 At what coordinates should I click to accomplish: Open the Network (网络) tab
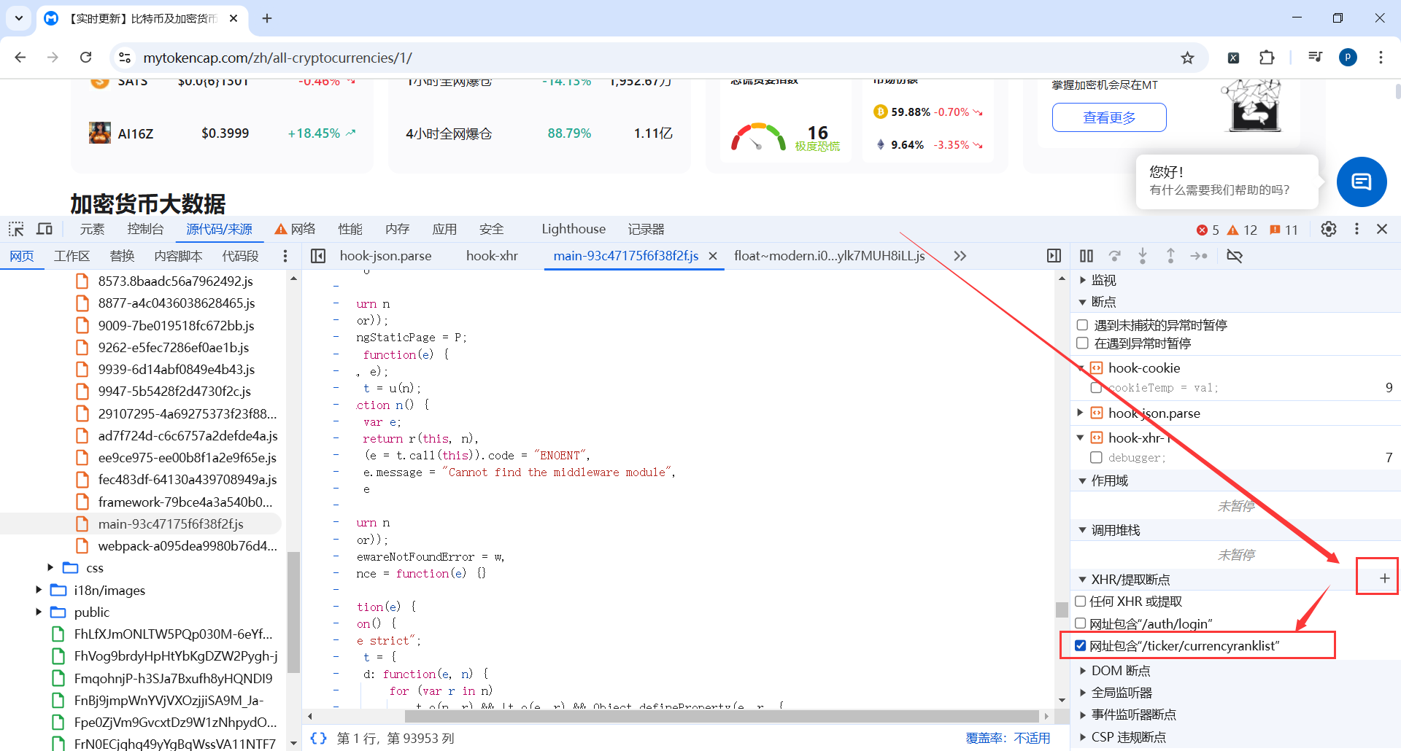pos(295,229)
